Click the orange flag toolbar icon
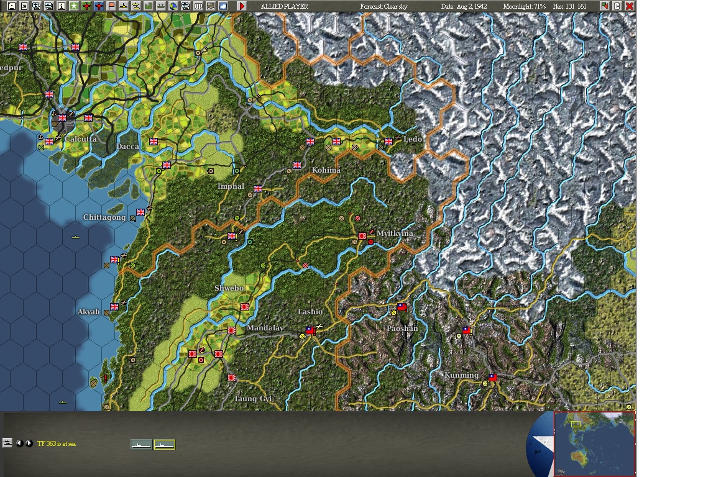 coord(111,6)
